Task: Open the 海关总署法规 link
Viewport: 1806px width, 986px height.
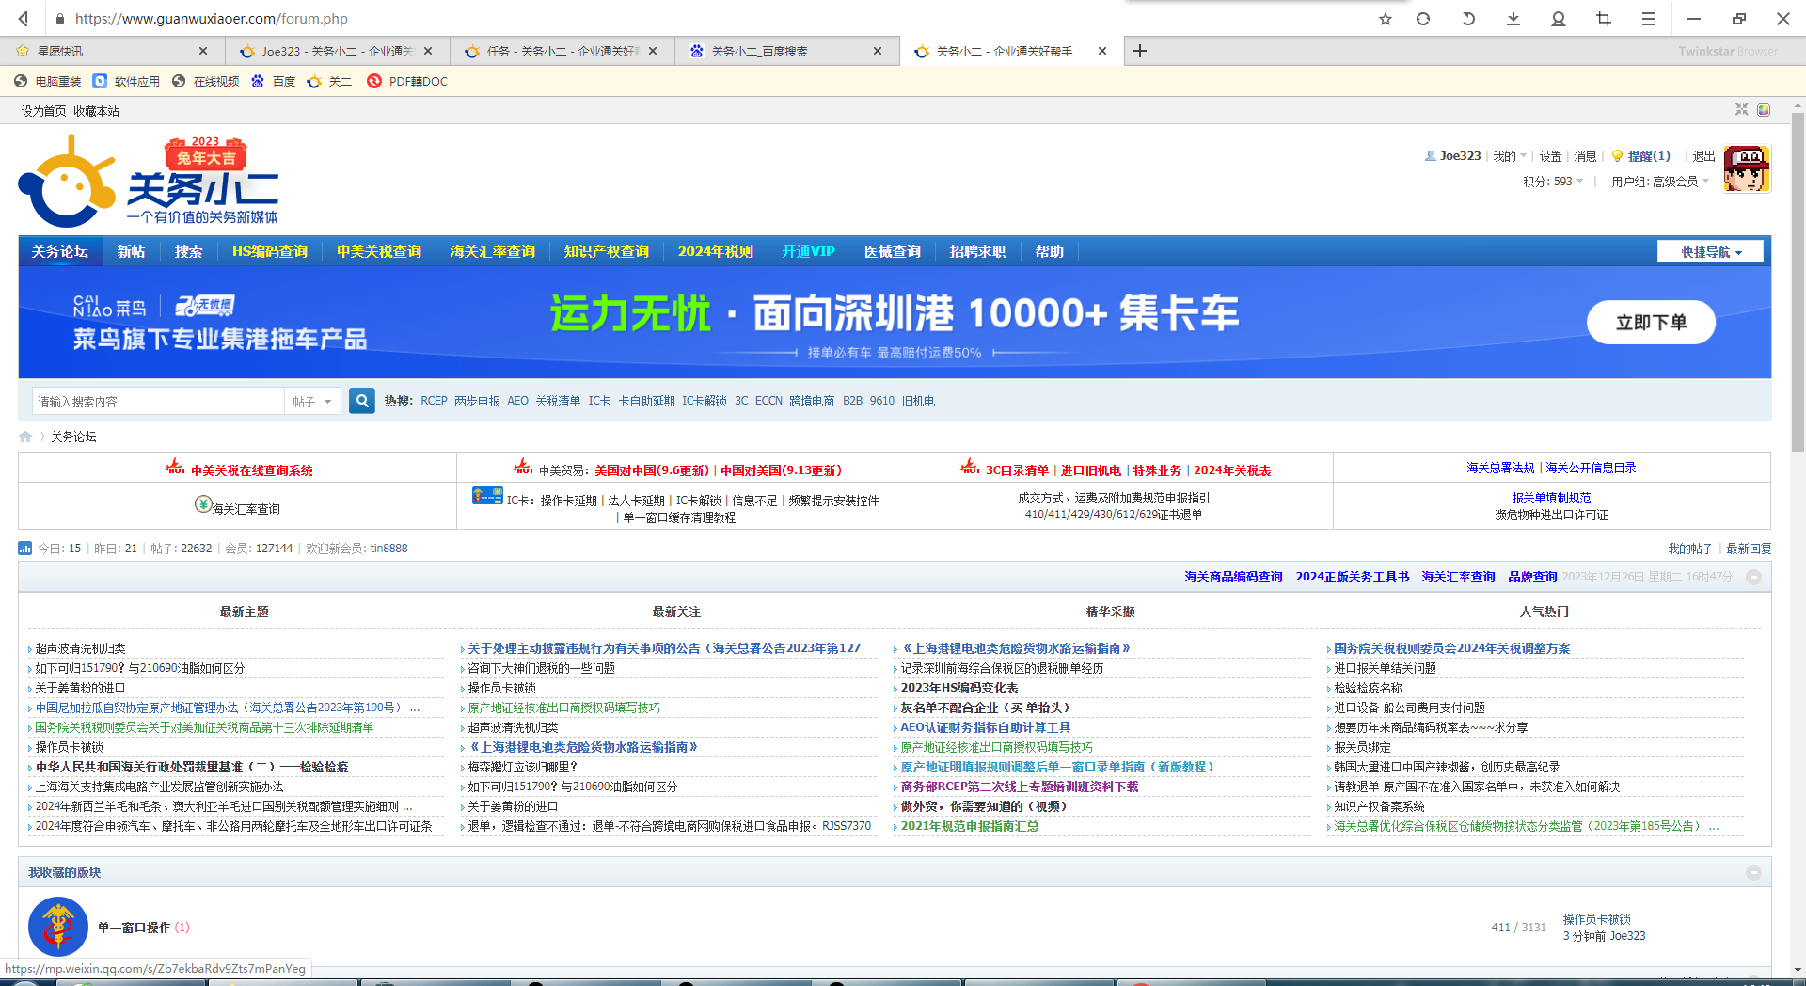Action: [1500, 468]
